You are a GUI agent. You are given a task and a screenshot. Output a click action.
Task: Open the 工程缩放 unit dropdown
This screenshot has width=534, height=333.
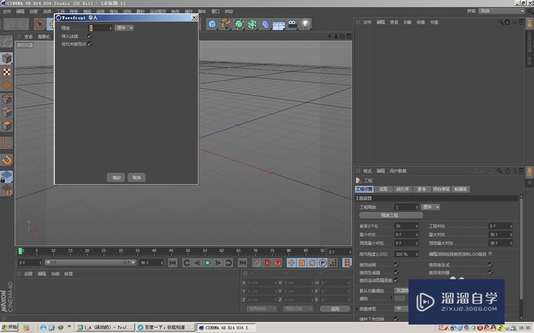(431, 207)
